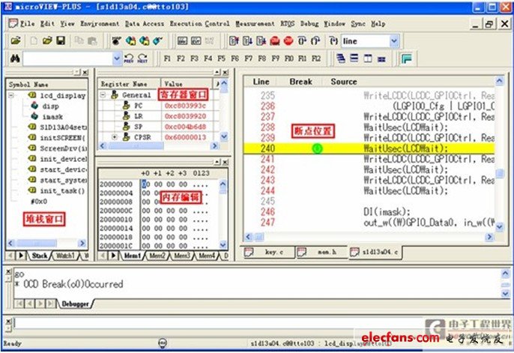Switch to the Watch1 tab
514x353 pixels.
click(x=65, y=256)
